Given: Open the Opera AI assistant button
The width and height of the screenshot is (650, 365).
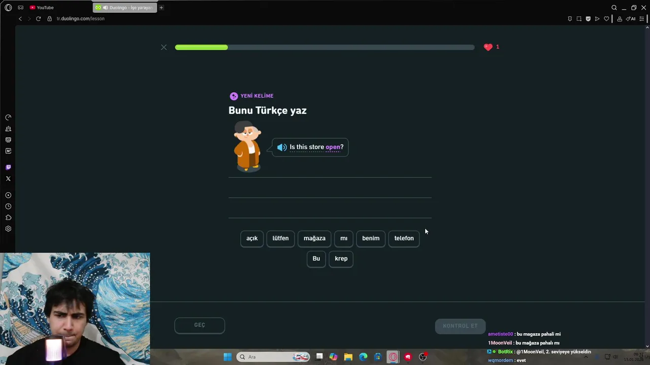Looking at the screenshot, I should [631, 19].
